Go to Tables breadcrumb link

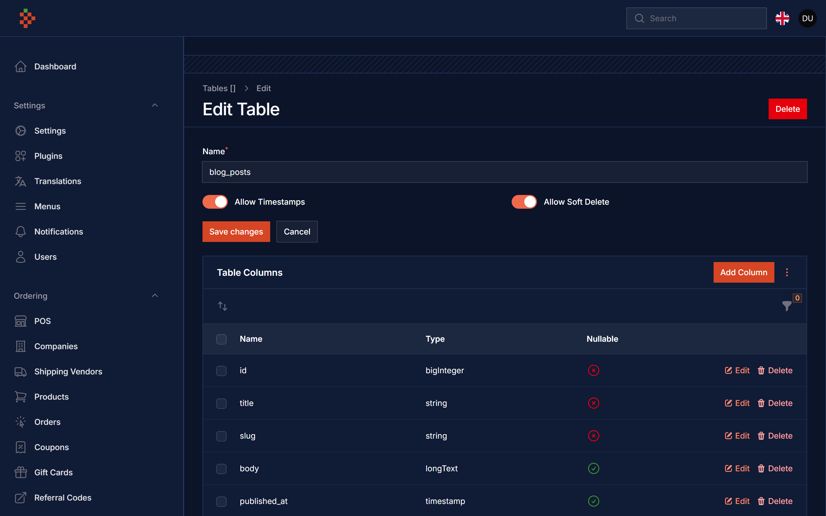219,88
